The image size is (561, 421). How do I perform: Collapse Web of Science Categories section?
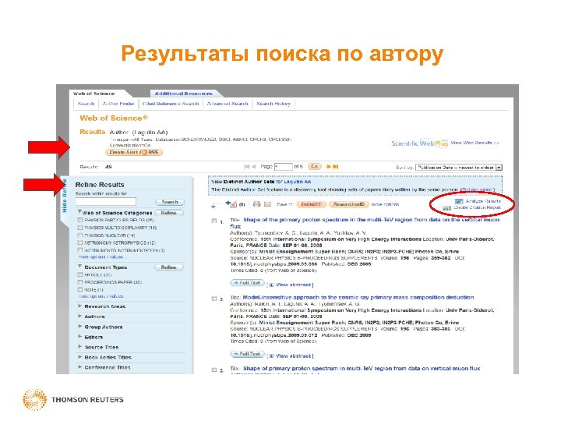79,212
